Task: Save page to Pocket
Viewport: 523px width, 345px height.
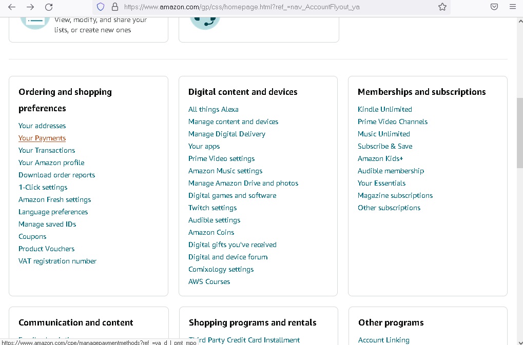Action: (x=494, y=7)
